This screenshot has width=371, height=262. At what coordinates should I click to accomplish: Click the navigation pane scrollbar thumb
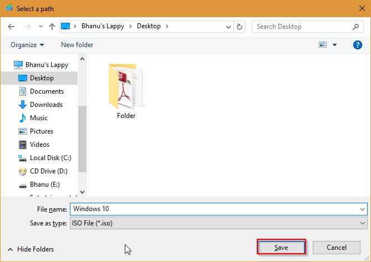click(82, 139)
